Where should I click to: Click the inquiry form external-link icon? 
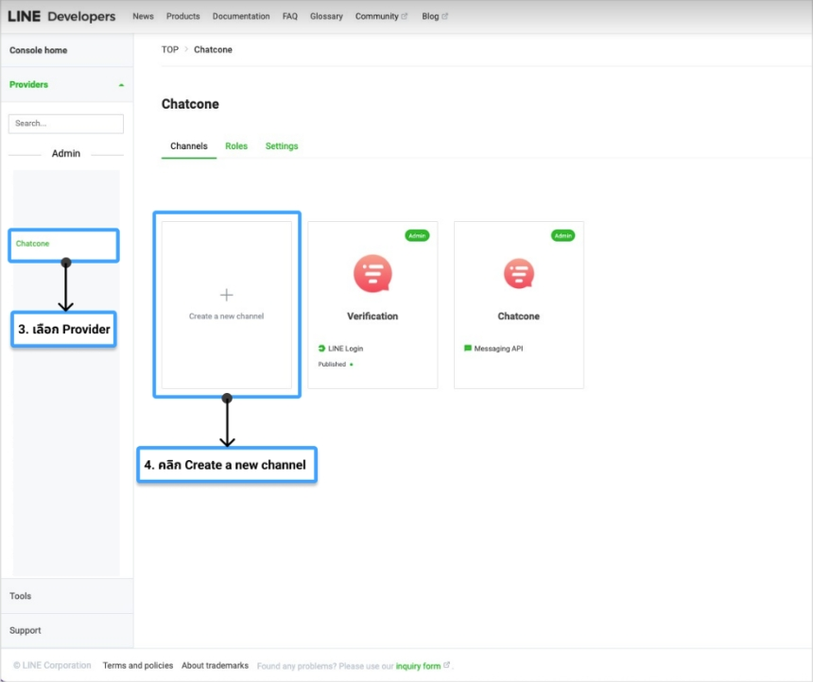point(446,665)
